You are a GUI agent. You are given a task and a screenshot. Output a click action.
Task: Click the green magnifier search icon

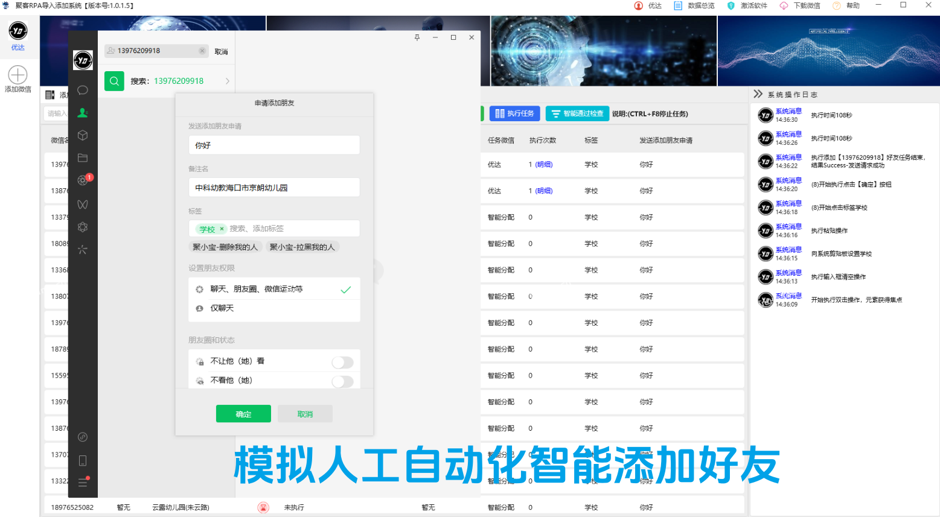tap(114, 81)
